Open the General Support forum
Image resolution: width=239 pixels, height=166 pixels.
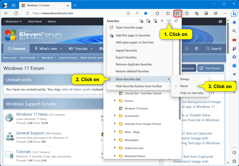pos(30,133)
